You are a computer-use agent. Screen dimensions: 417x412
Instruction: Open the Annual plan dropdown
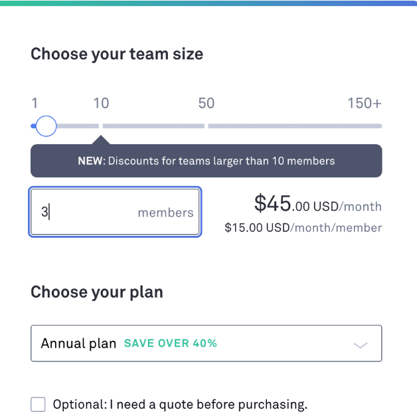click(x=207, y=344)
